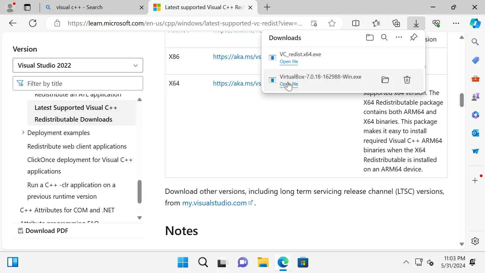Open sidebar settings gear
Image resolution: width=485 pixels, height=273 pixels.
[x=475, y=241]
